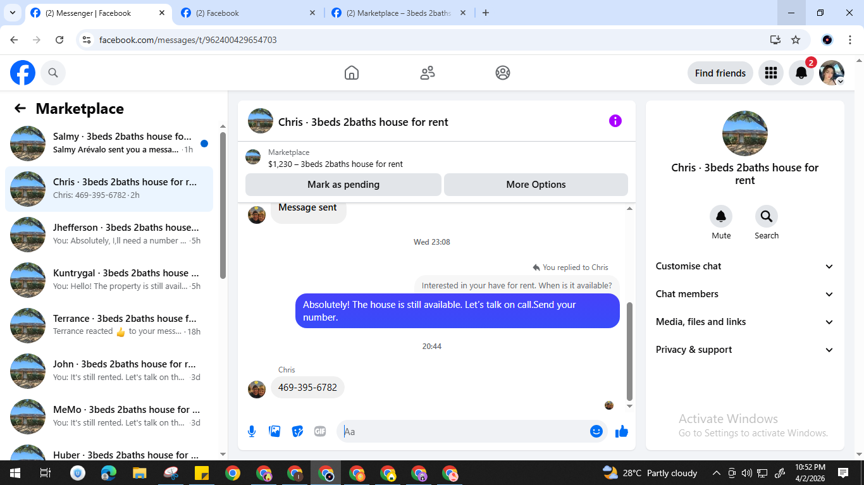The image size is (864, 485).
Task: Open the Windows notification center
Action: coord(843,473)
